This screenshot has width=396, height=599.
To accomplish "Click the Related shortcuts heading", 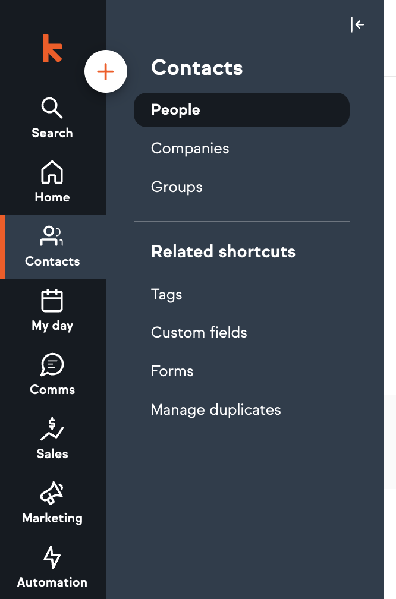I will pyautogui.click(x=223, y=251).
